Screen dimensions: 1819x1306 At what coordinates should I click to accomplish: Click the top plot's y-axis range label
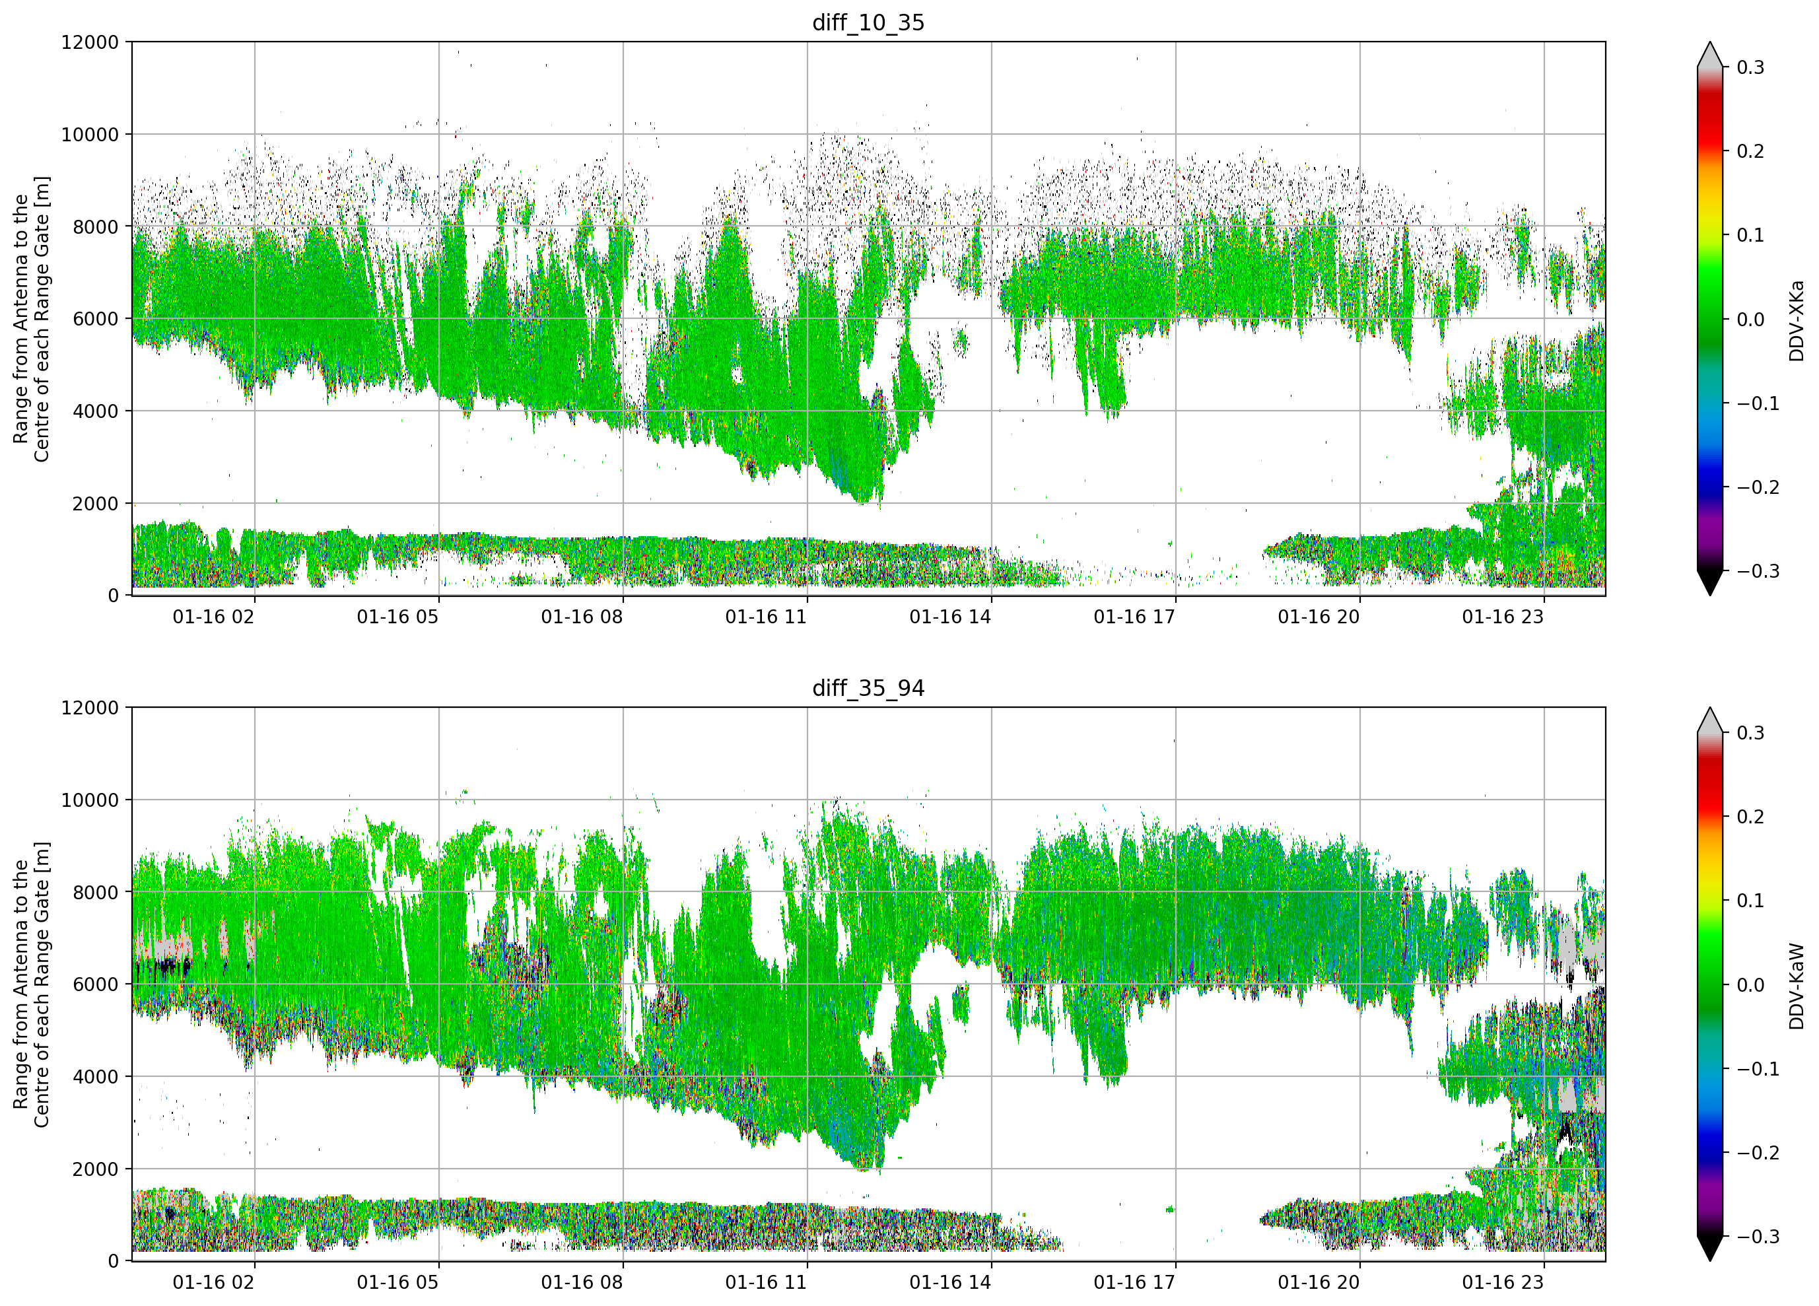coord(31,318)
